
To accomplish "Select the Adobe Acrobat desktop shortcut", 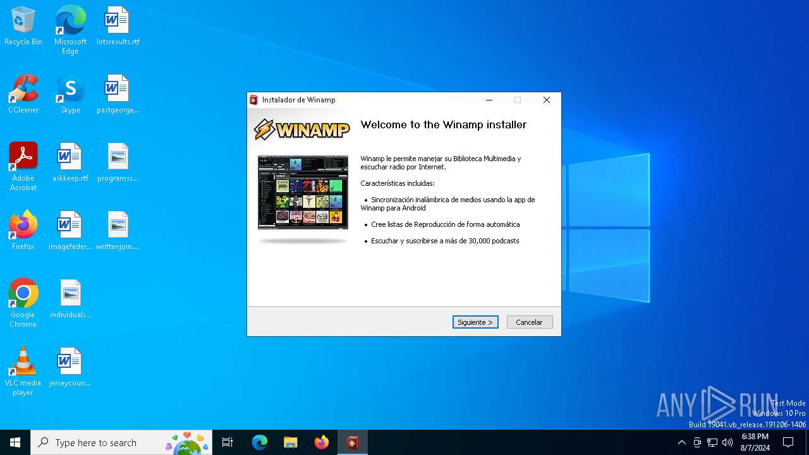I will tap(23, 167).
